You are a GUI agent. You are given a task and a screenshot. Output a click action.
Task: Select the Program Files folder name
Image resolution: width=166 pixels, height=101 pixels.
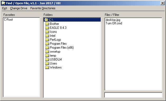(x=58, y=44)
